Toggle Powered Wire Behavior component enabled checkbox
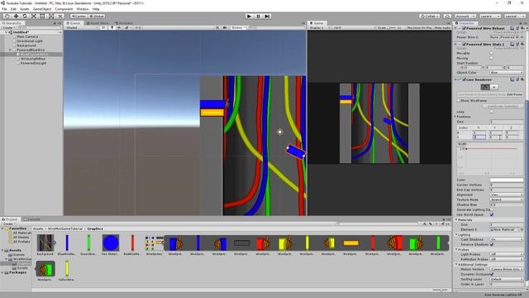Screen dimensions: 529x298 point(465,28)
